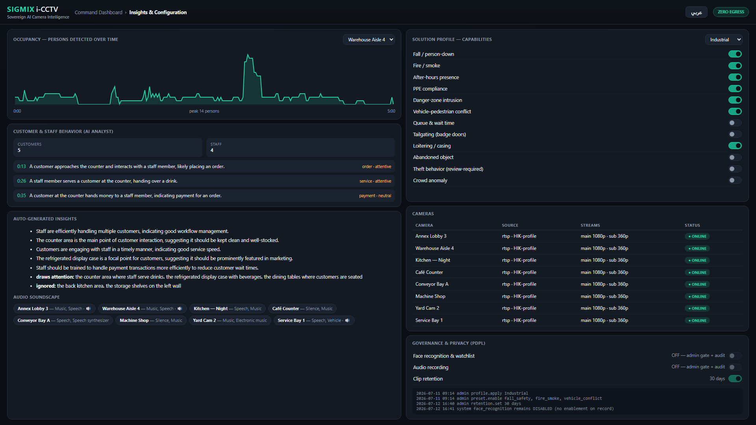Click ONLINE status badge for Yard Cam 2
This screenshot has height=425, width=756.
[x=697, y=309]
